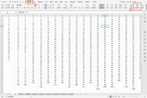The image size is (147, 98).
Task: Toggle Auto Wrap (自动换行) text
Action: pyautogui.click(x=65, y=5)
